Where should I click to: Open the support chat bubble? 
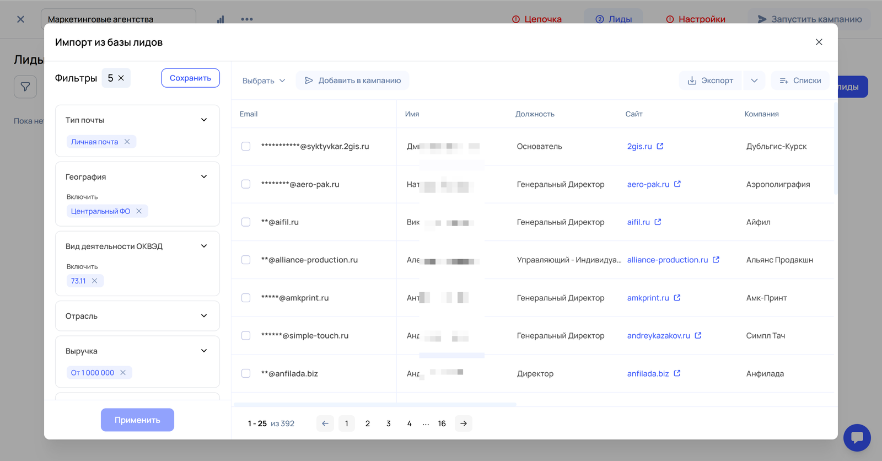(x=857, y=438)
